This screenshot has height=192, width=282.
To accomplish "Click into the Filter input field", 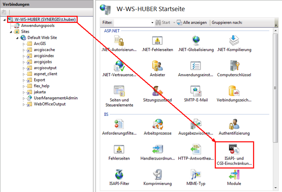I will point(132,23).
